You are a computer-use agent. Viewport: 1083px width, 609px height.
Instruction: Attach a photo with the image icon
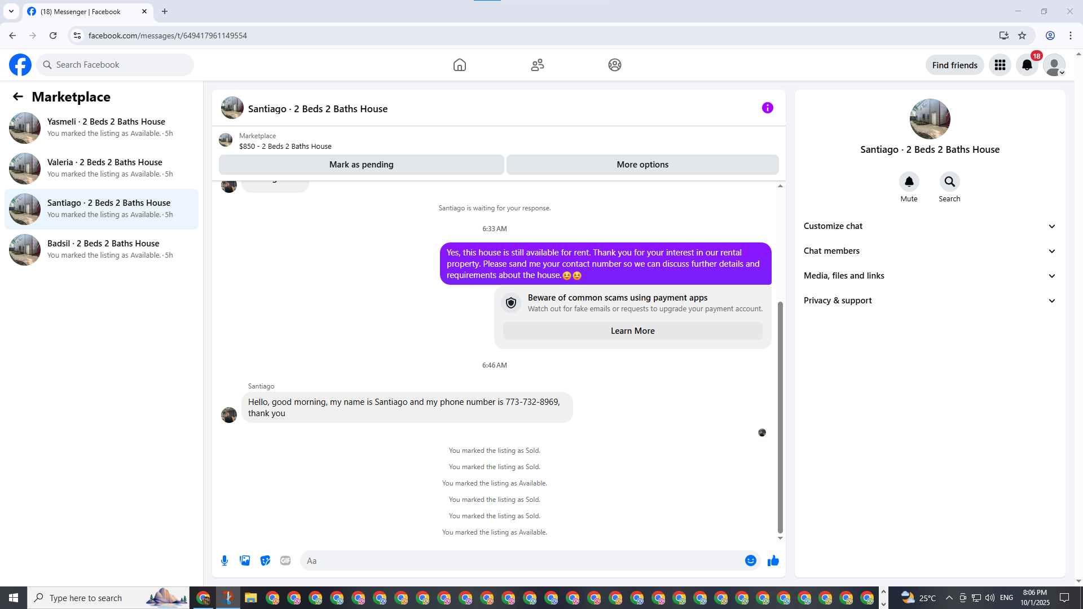pyautogui.click(x=245, y=561)
